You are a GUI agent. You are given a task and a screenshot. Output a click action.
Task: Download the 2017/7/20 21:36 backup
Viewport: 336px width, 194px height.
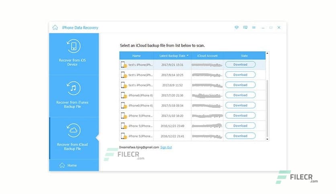pyautogui.click(x=240, y=95)
